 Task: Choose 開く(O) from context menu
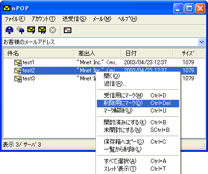pos(138,76)
